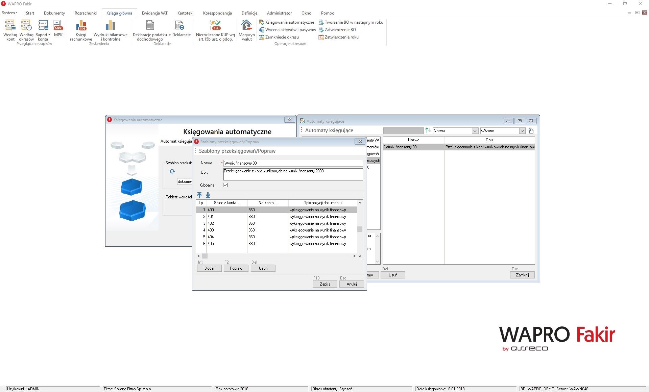649x392 pixels.
Task: Switch to the Rozrachunki ribbon tab
Action: pyautogui.click(x=86, y=13)
